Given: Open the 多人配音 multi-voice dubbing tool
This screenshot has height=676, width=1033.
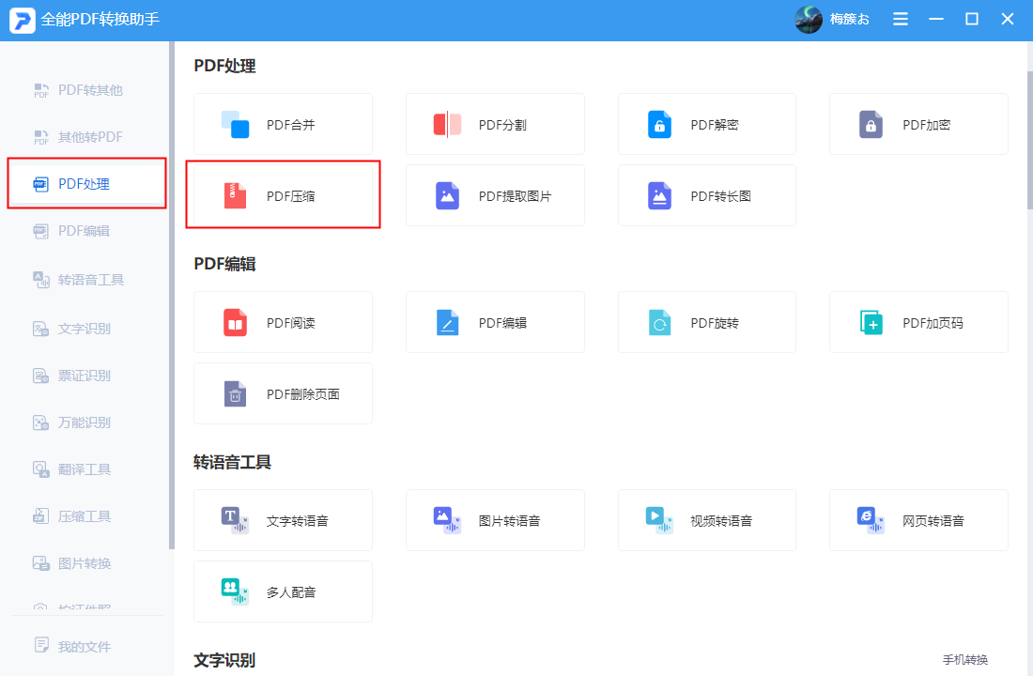Looking at the screenshot, I should tap(283, 591).
